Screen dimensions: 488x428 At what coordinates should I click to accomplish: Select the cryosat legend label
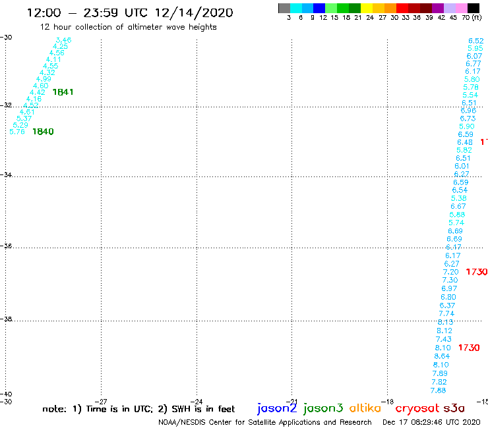417,409
